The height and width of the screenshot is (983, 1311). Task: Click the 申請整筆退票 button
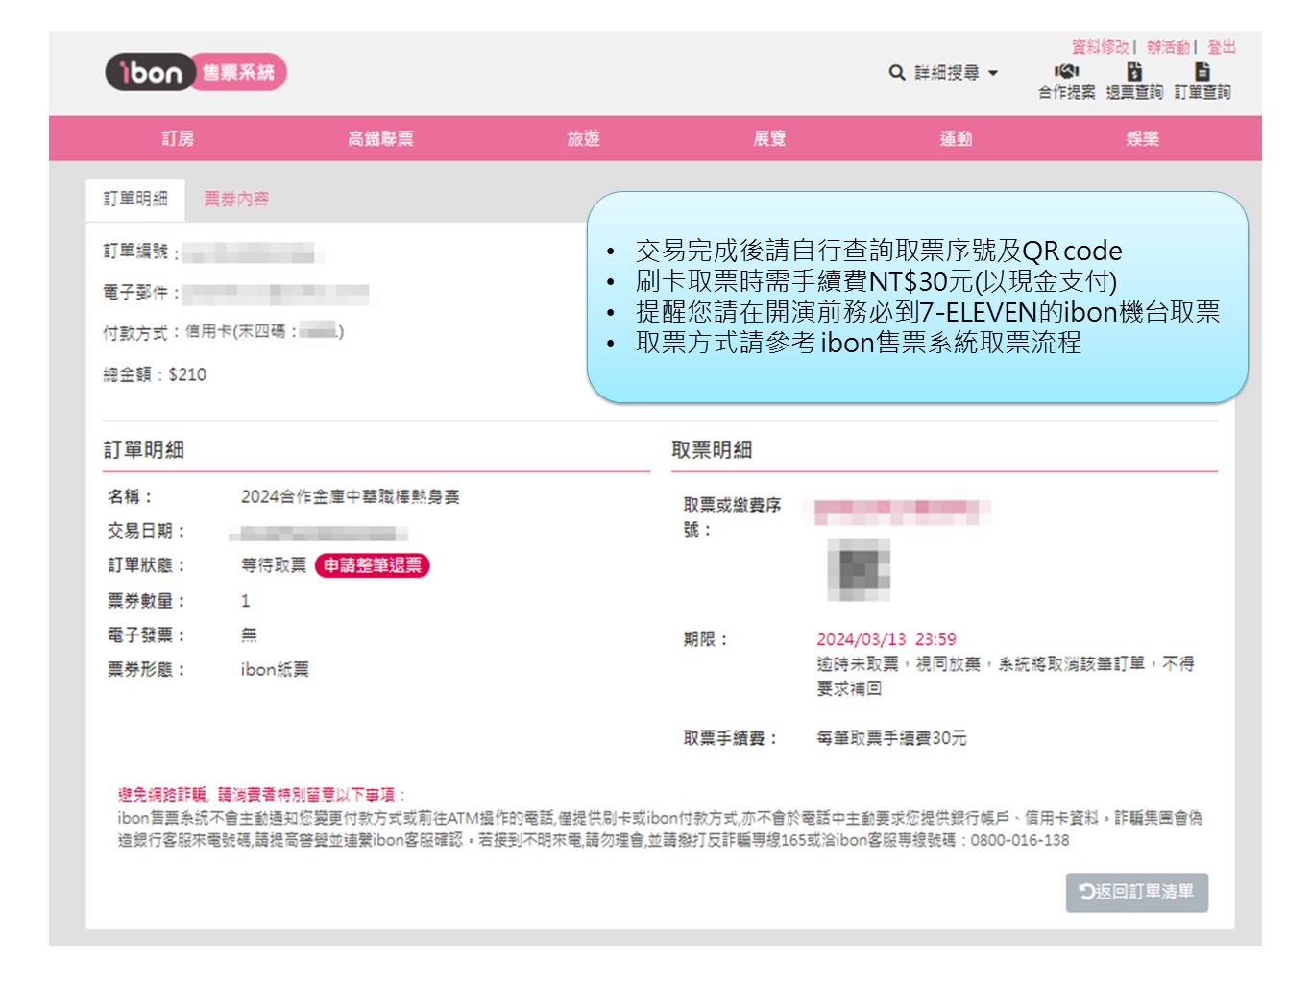coord(373,565)
